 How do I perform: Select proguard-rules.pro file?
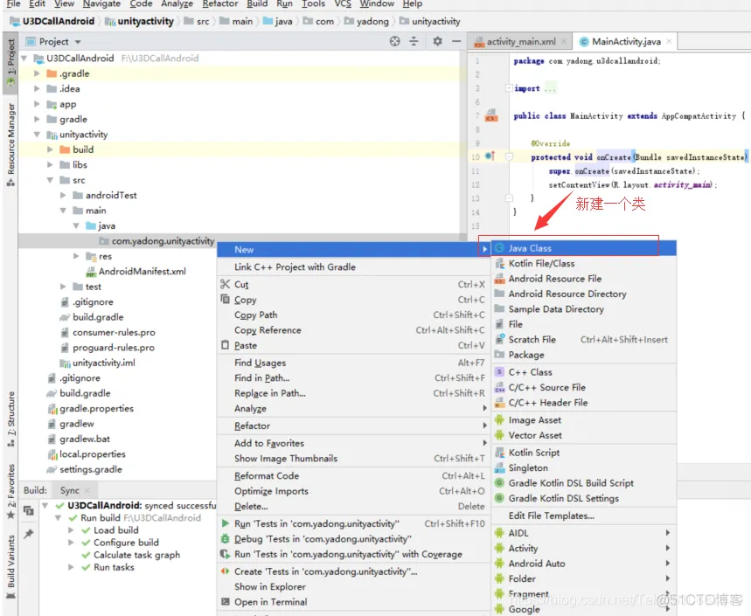pos(114,348)
